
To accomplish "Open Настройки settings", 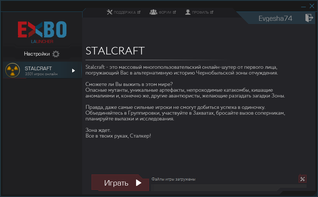I will coord(42,54).
